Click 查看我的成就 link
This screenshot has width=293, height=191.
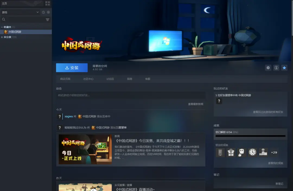pos(276,163)
